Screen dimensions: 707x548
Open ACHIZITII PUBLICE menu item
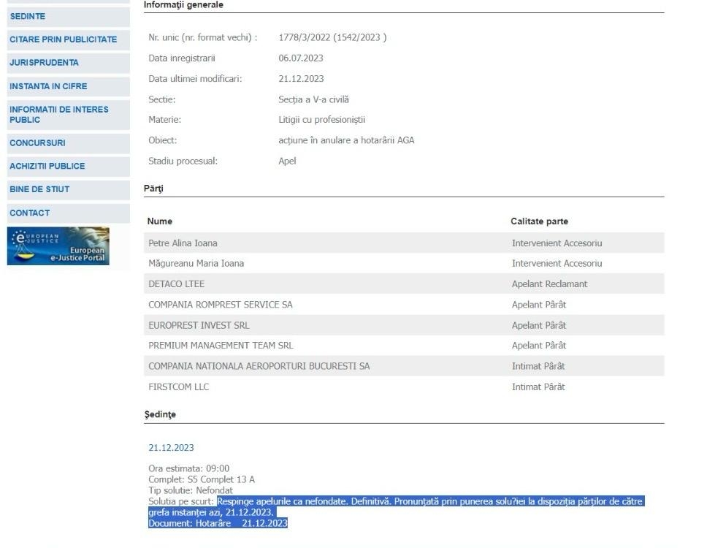[47, 166]
